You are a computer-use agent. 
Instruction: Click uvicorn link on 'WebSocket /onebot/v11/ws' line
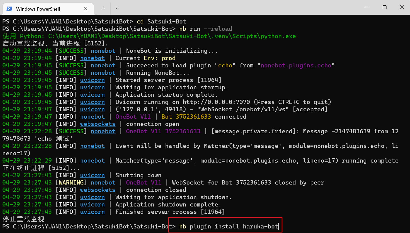point(93,109)
